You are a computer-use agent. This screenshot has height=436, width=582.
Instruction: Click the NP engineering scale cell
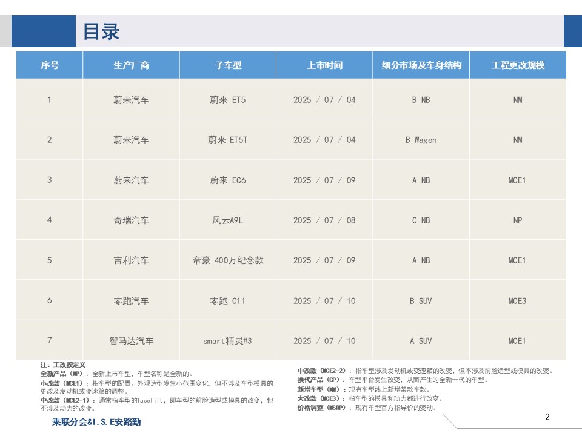[518, 220]
